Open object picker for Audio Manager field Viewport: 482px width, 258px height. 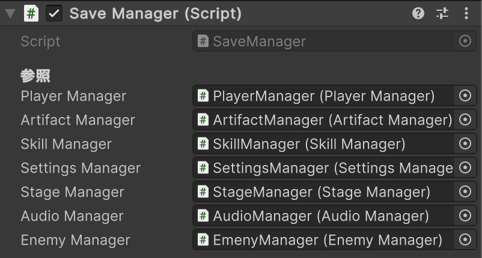[465, 215]
